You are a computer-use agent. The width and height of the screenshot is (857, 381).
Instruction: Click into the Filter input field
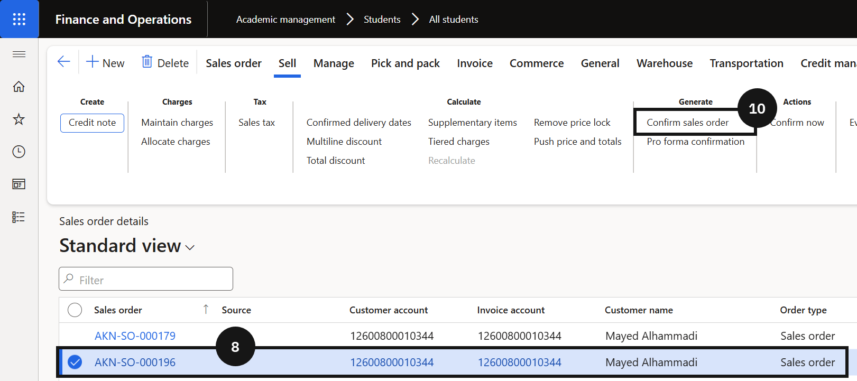146,279
